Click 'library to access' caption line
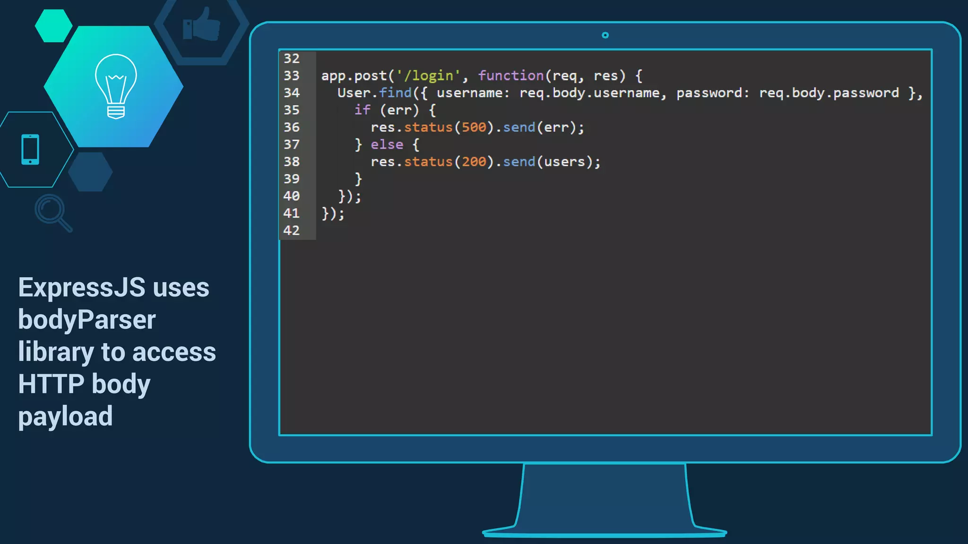The image size is (968, 544). point(117,352)
